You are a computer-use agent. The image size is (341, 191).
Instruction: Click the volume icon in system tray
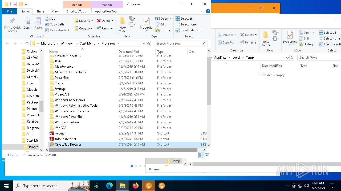pyautogui.click(x=307, y=186)
